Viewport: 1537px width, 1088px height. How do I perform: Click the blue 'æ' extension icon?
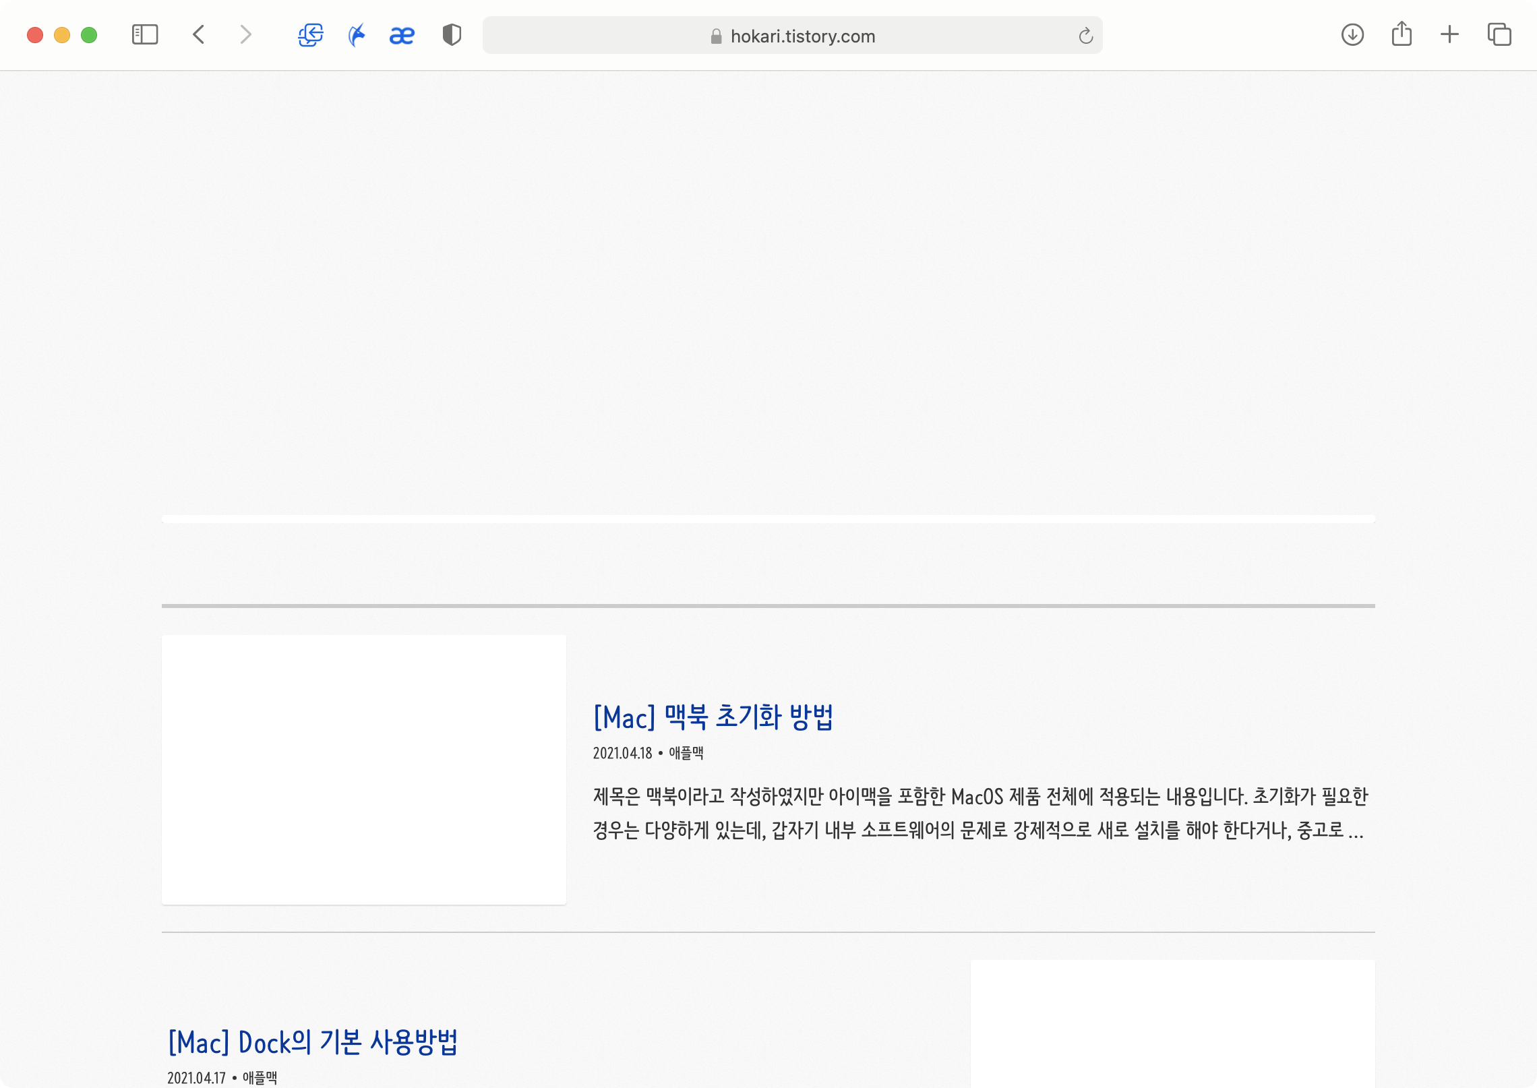402,35
